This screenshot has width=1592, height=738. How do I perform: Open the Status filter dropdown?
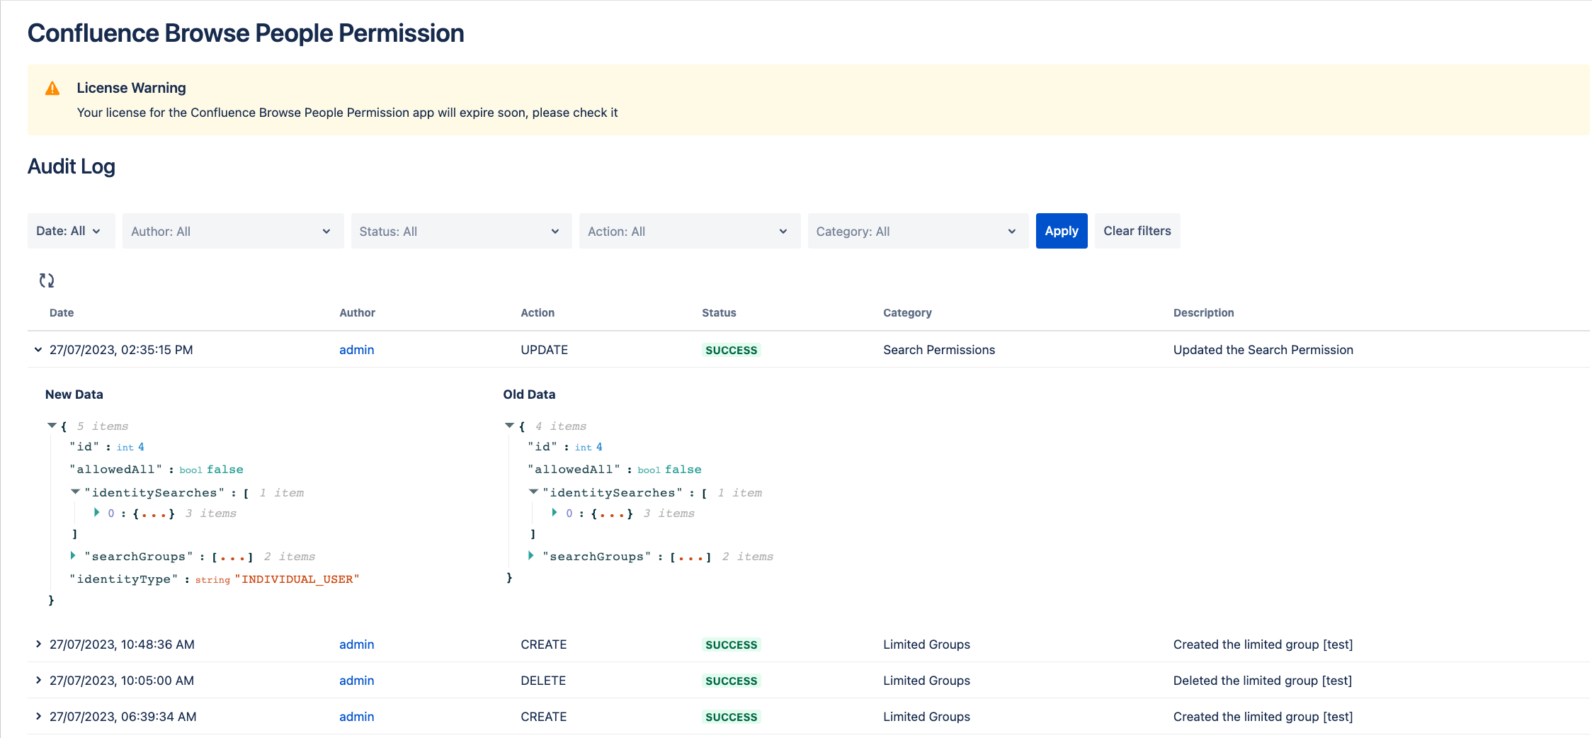point(461,231)
